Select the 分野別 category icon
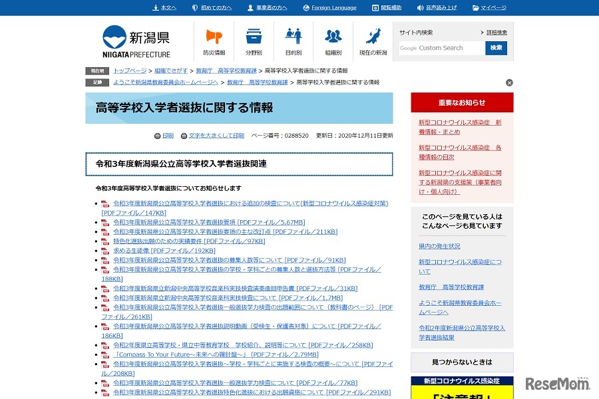 (x=254, y=41)
